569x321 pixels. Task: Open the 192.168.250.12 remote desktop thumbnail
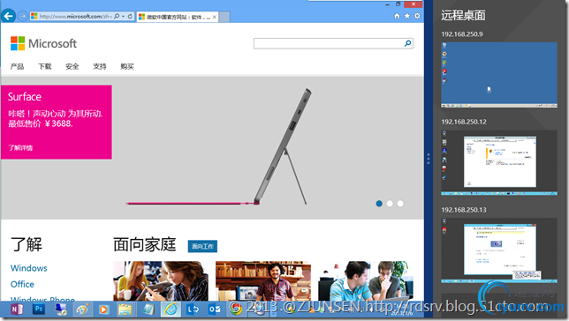point(499,162)
